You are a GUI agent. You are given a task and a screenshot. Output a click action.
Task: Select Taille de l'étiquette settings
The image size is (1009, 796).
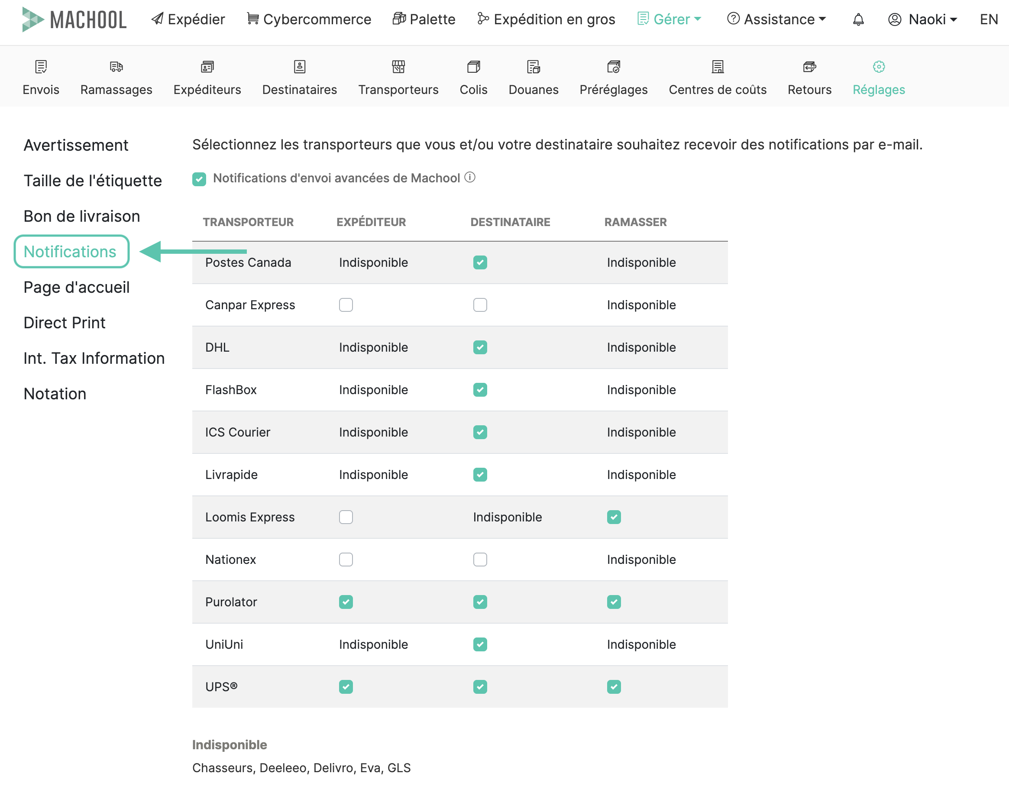pos(93,181)
